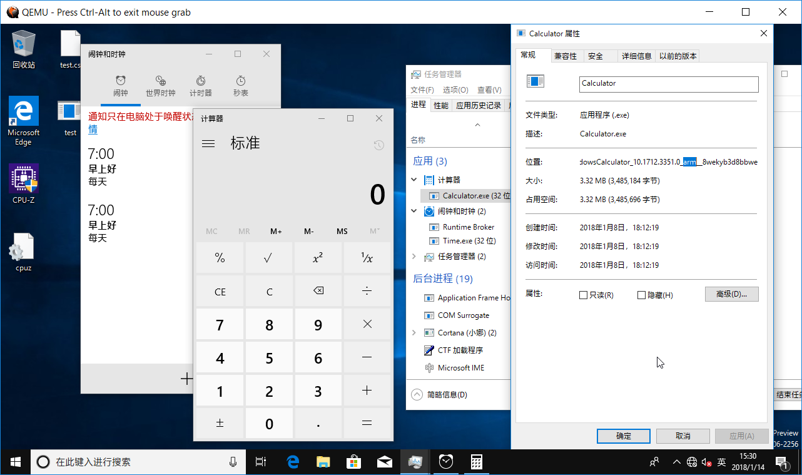Switch to 秒表 (Stopwatch) in Alarms app

point(240,84)
